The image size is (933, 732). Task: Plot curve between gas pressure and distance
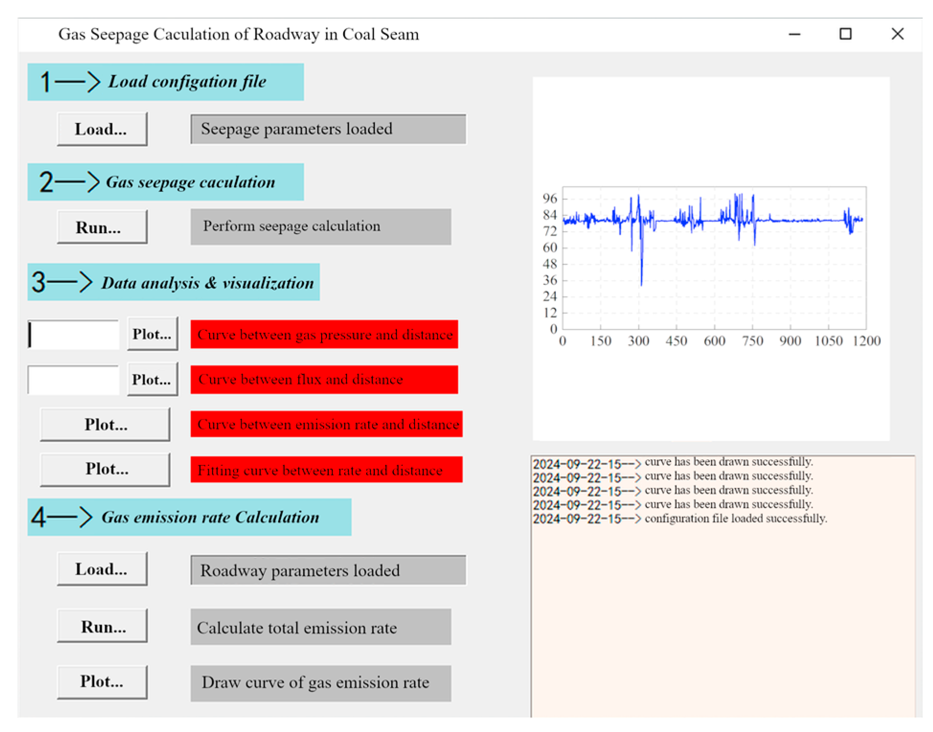(152, 334)
